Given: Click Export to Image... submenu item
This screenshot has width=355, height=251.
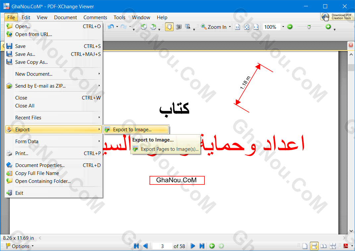Looking at the screenshot, I should 136,129.
